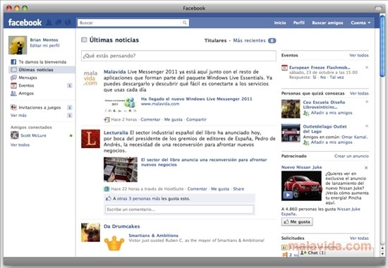Screen dimensions: 388x268
Task: Open the friend requests icon in header
Action: (49, 23)
